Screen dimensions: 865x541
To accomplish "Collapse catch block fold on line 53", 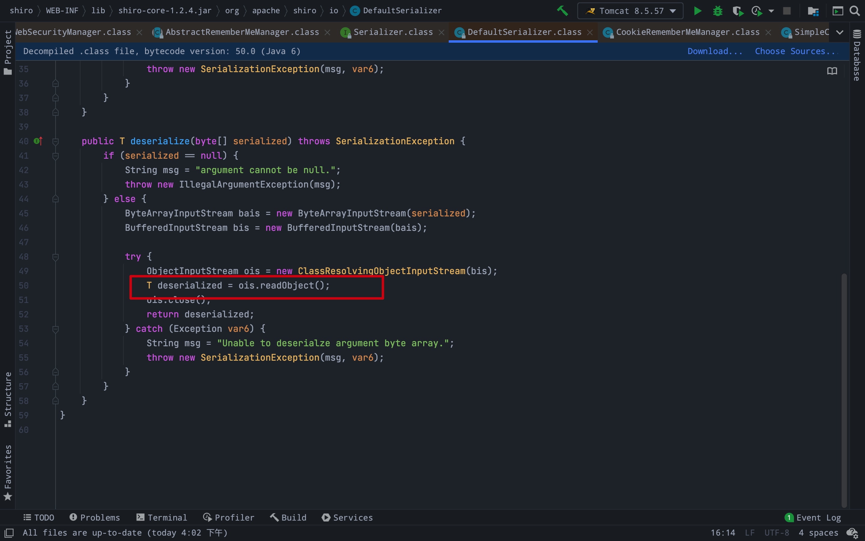I will coord(55,329).
